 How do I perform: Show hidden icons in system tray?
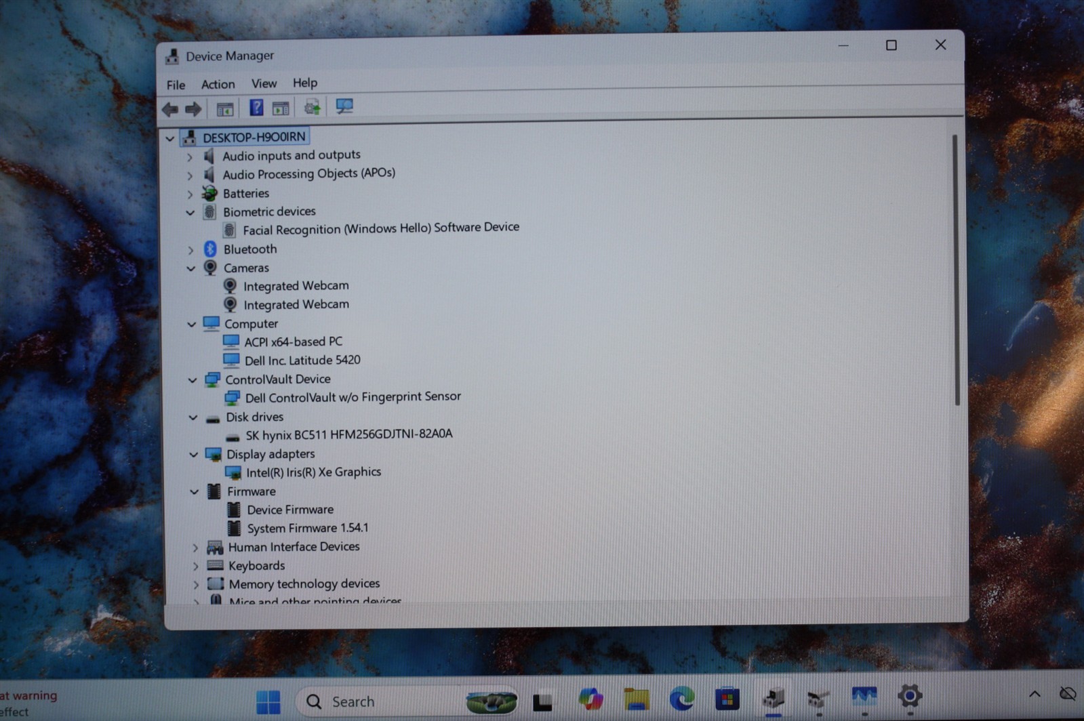point(1035,694)
